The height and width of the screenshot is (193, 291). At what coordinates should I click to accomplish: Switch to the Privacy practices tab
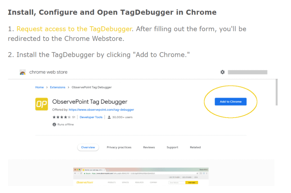coord(119,147)
